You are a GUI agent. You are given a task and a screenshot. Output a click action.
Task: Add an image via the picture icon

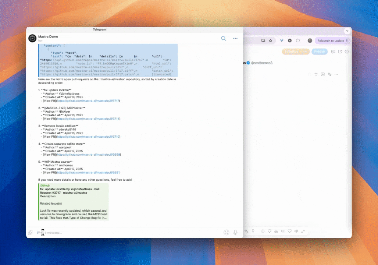click(x=322, y=74)
